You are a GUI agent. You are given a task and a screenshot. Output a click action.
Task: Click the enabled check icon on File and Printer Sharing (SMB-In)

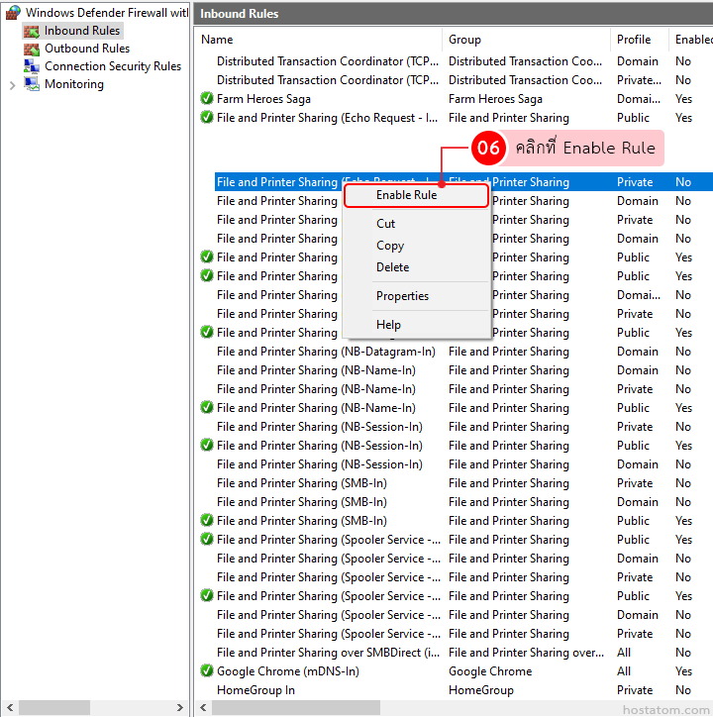[207, 521]
